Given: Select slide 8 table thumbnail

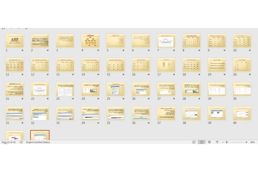Looking at the screenshot, I should [x=191, y=41].
